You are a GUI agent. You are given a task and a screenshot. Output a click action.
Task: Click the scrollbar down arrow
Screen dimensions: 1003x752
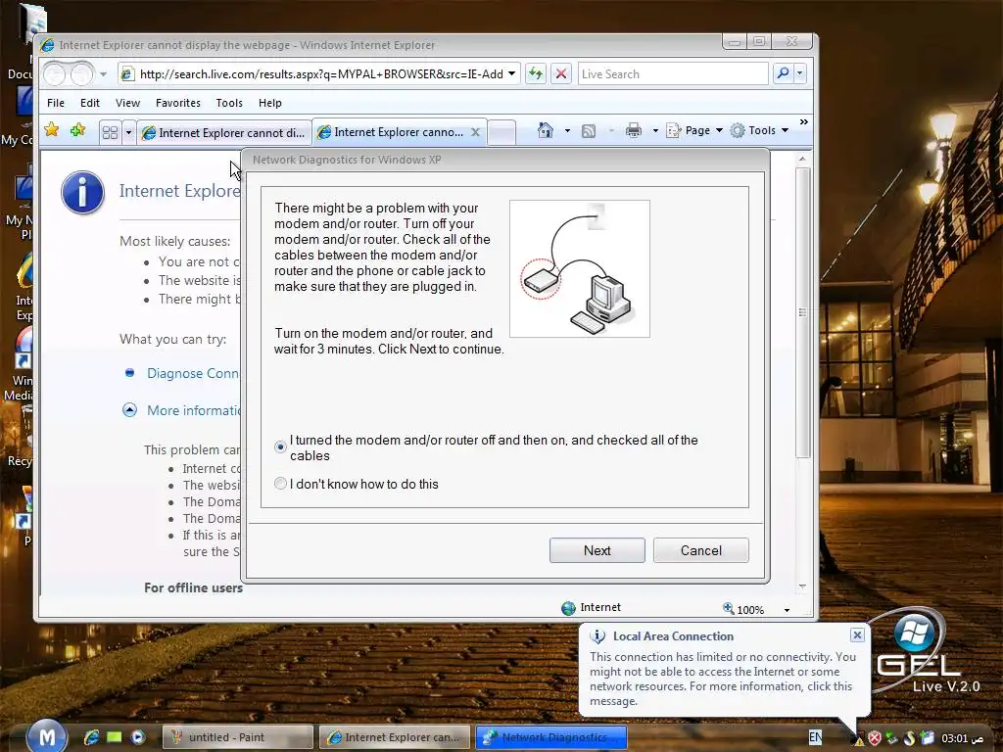803,587
